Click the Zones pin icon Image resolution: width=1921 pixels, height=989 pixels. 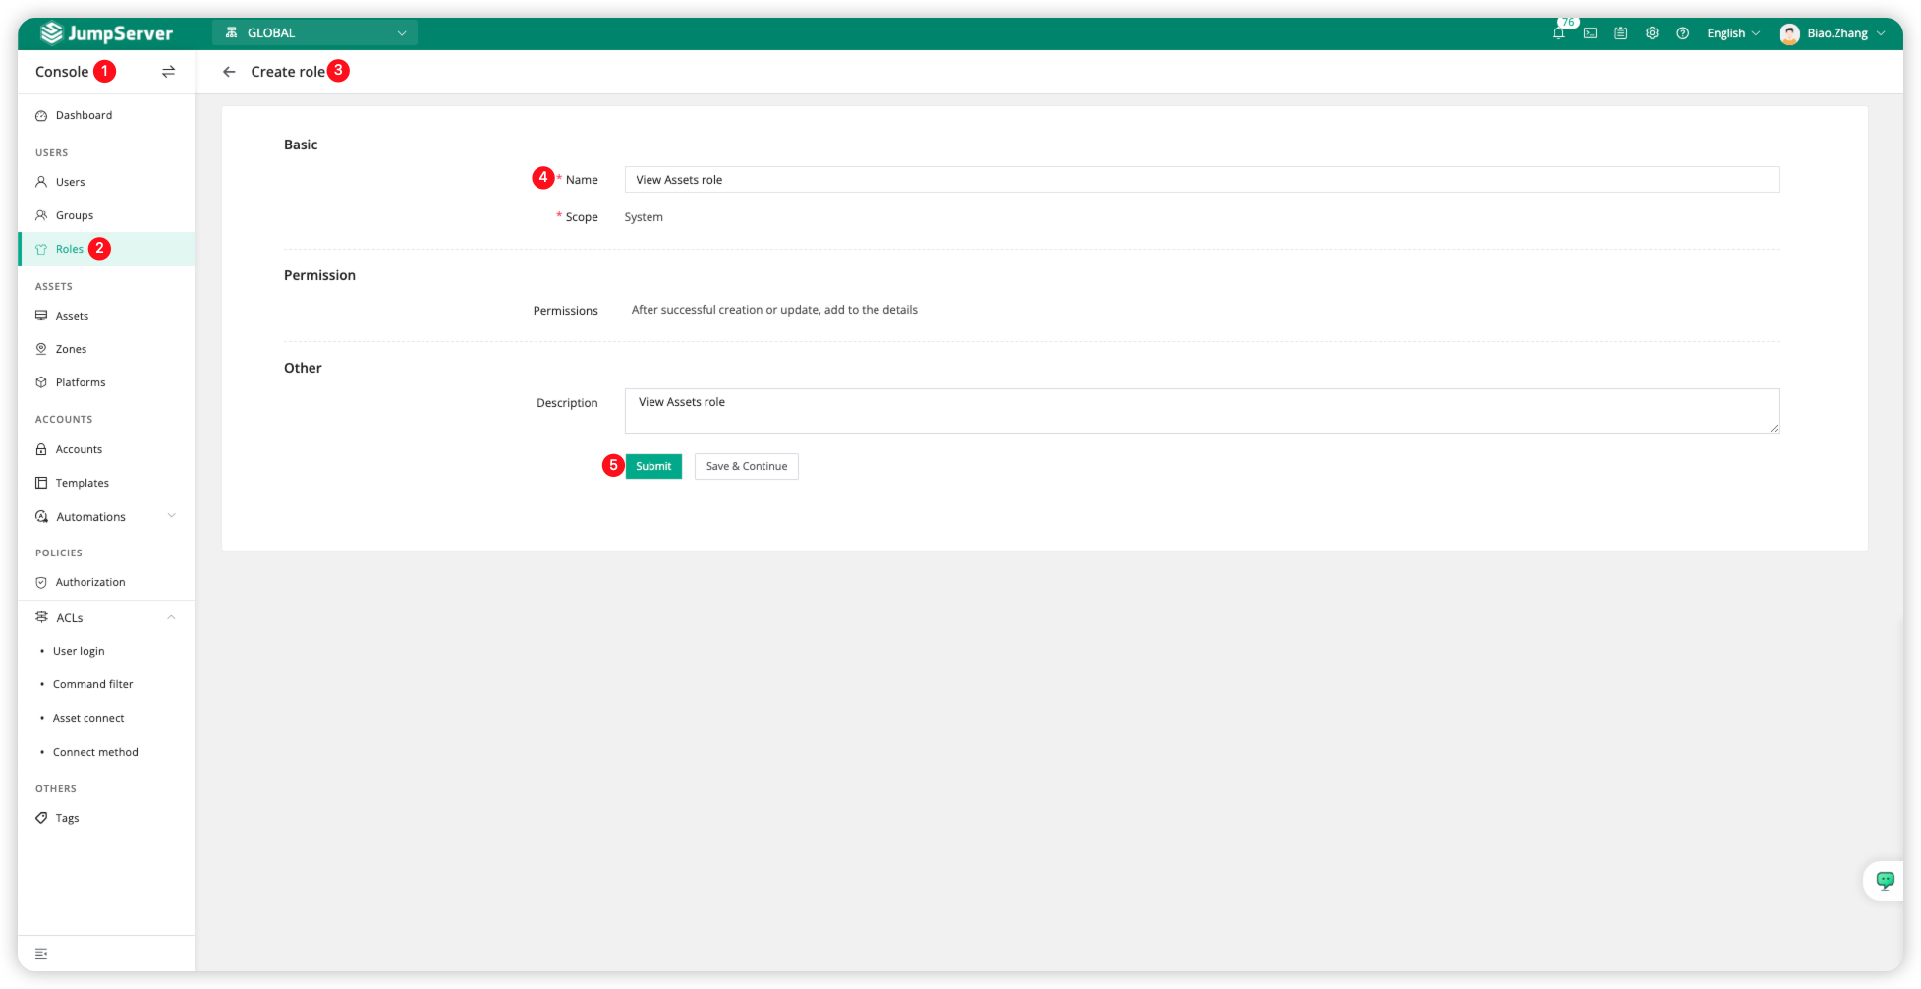[41, 349]
